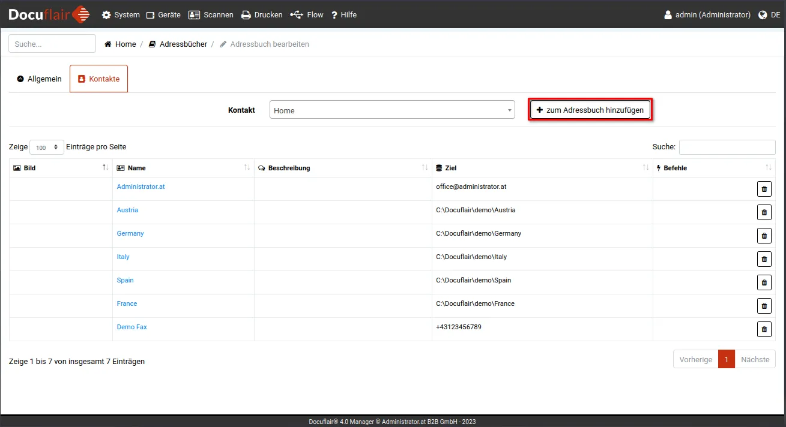Open the admin (Administrator) user menu
This screenshot has width=786, height=427.
[x=707, y=15]
